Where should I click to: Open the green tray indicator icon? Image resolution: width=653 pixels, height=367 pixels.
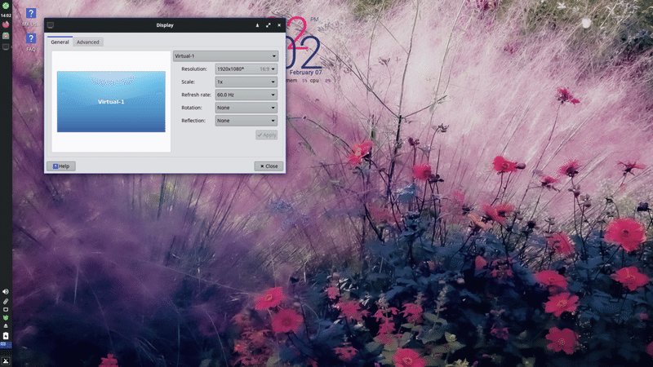[6, 318]
